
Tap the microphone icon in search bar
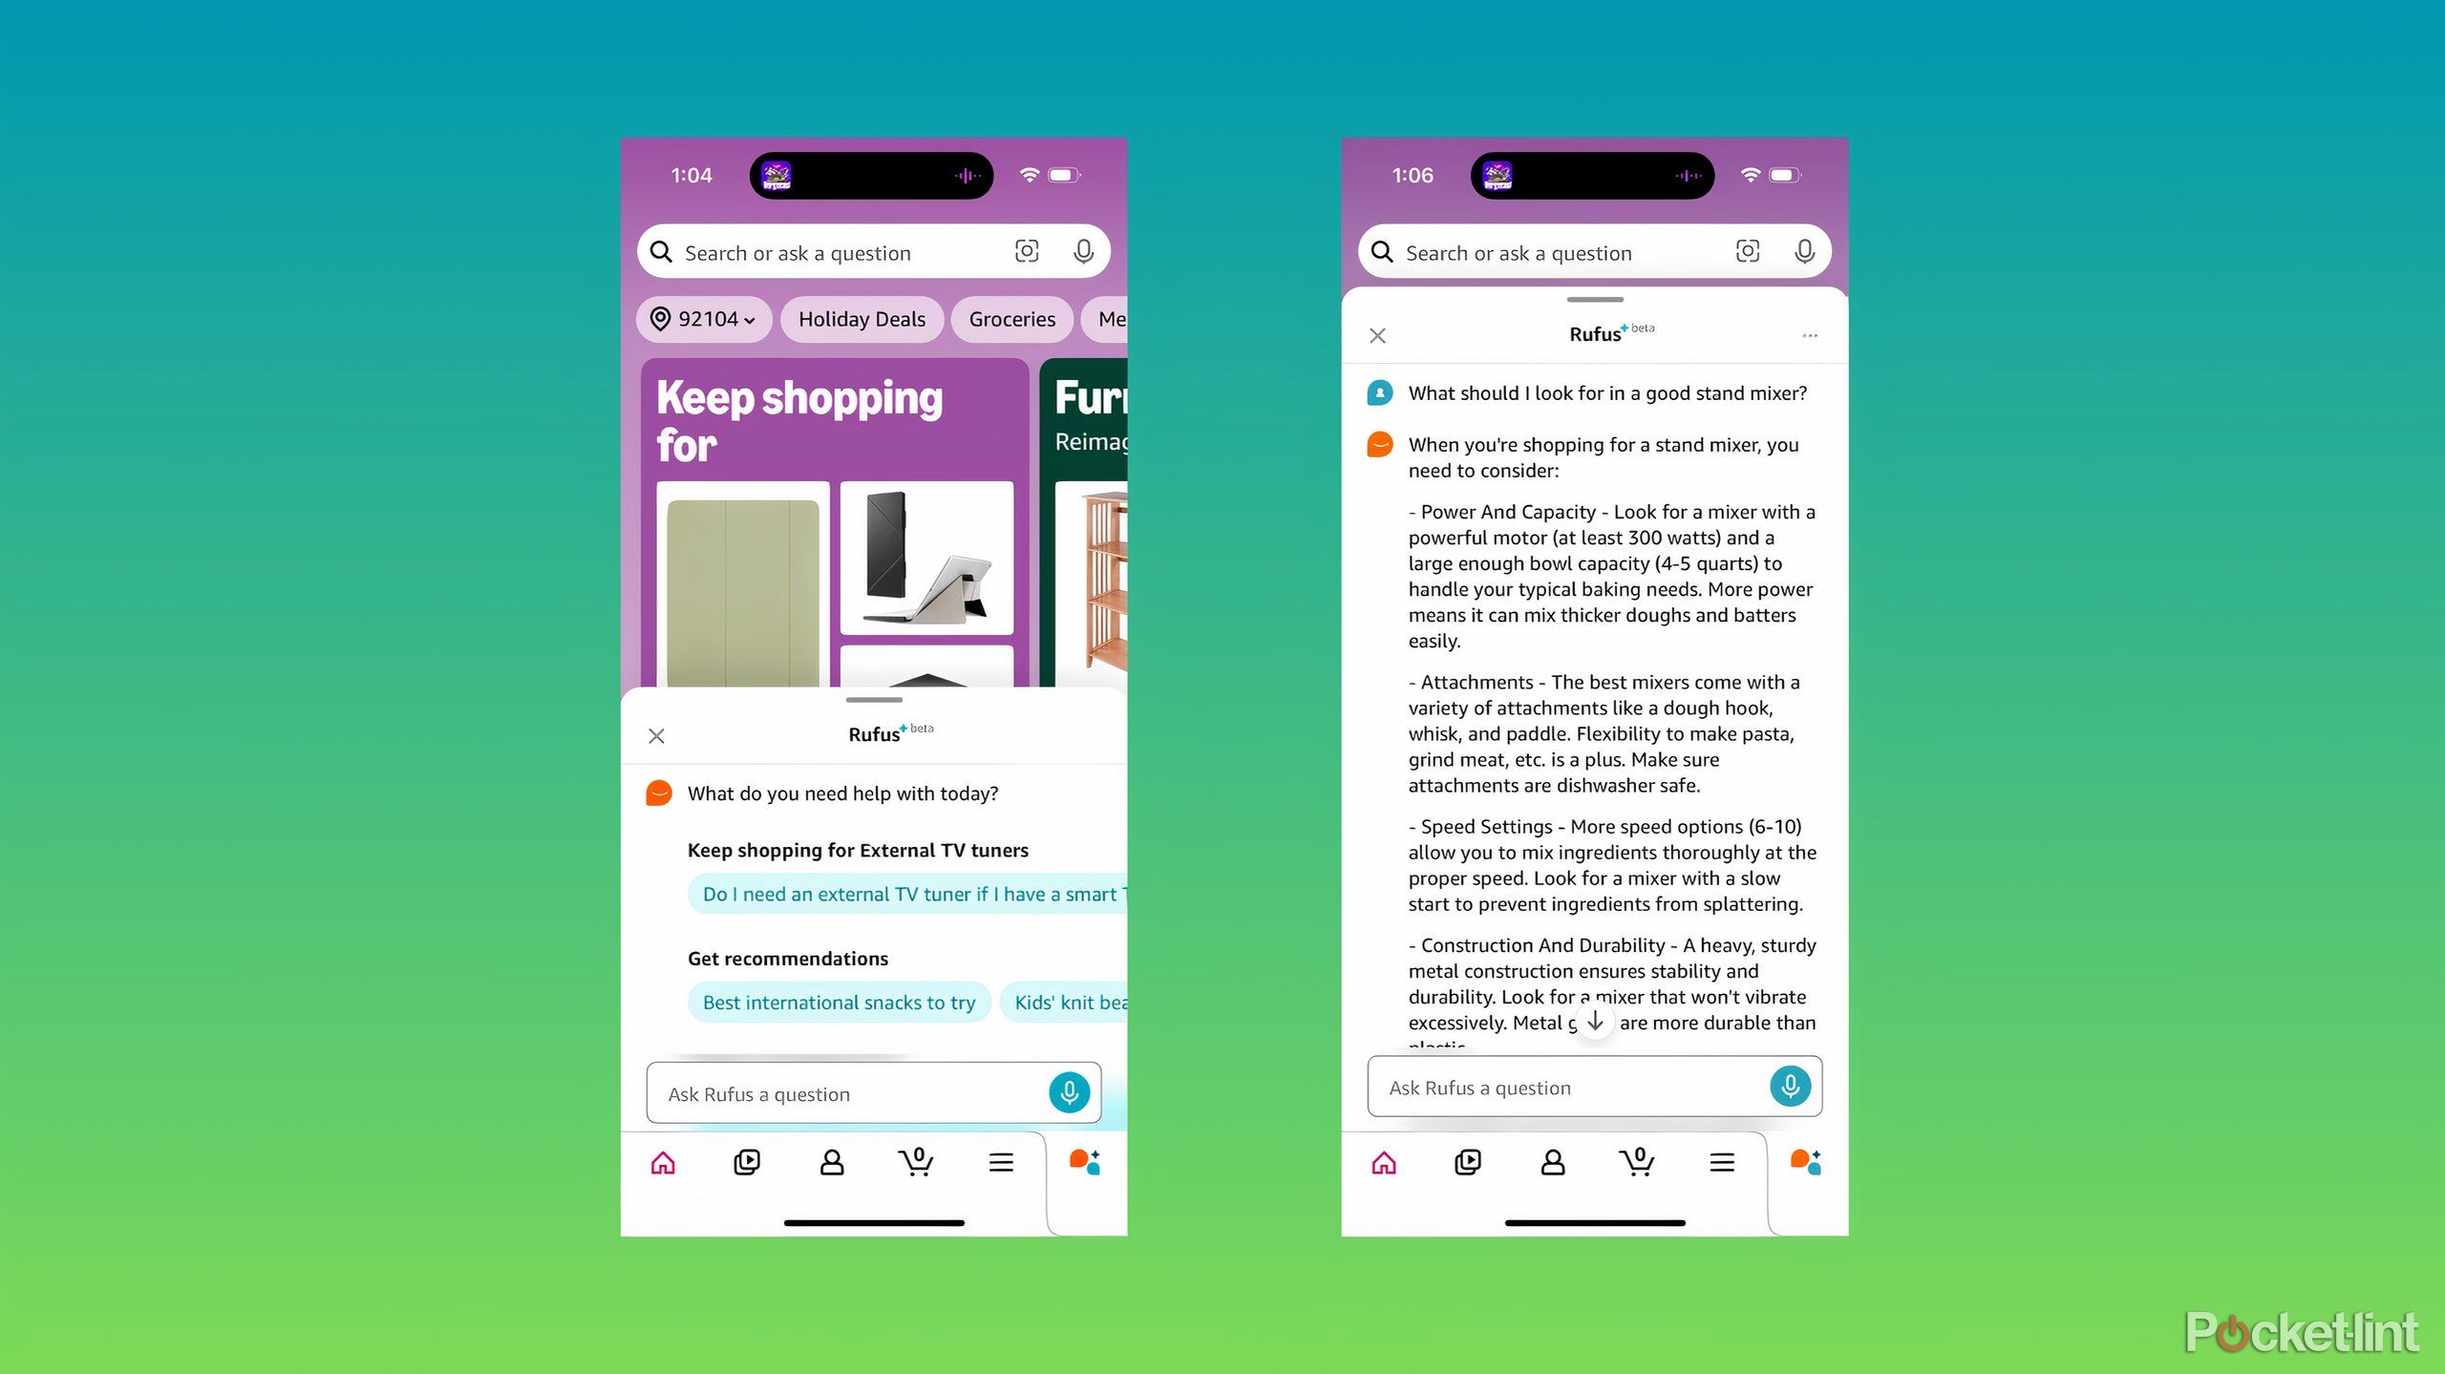pyautogui.click(x=1081, y=252)
